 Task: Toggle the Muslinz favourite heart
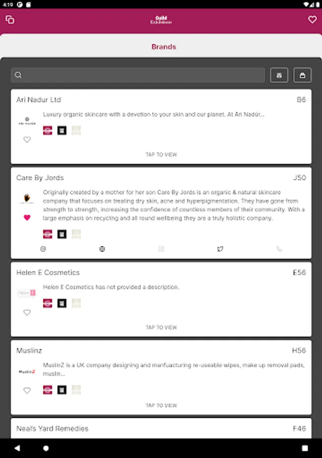tap(27, 390)
